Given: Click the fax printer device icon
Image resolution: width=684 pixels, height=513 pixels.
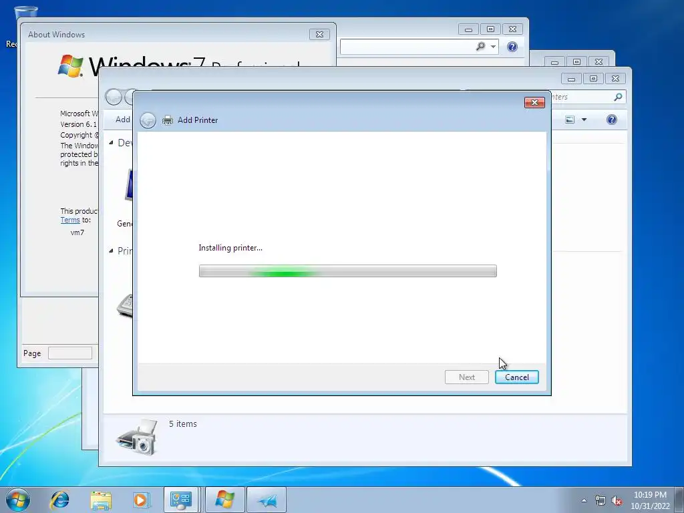Looking at the screenshot, I should tap(125, 306).
